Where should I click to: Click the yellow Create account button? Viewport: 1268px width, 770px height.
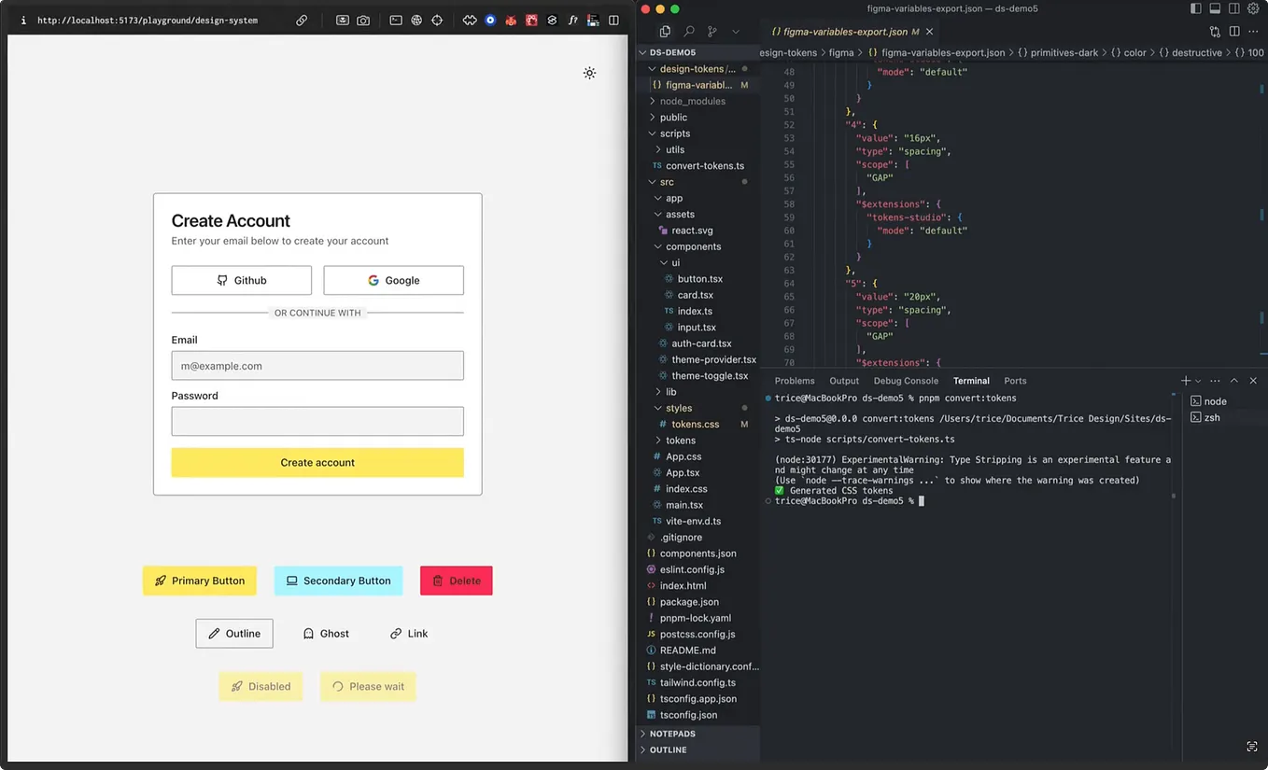click(317, 462)
